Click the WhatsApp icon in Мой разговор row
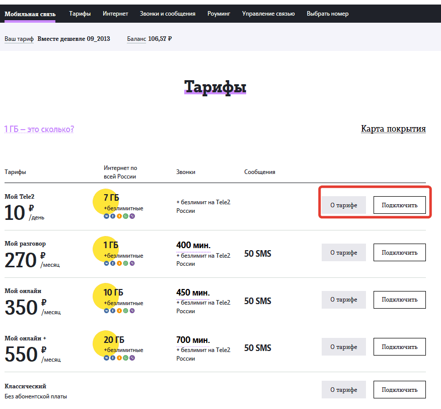 (x=125, y=263)
